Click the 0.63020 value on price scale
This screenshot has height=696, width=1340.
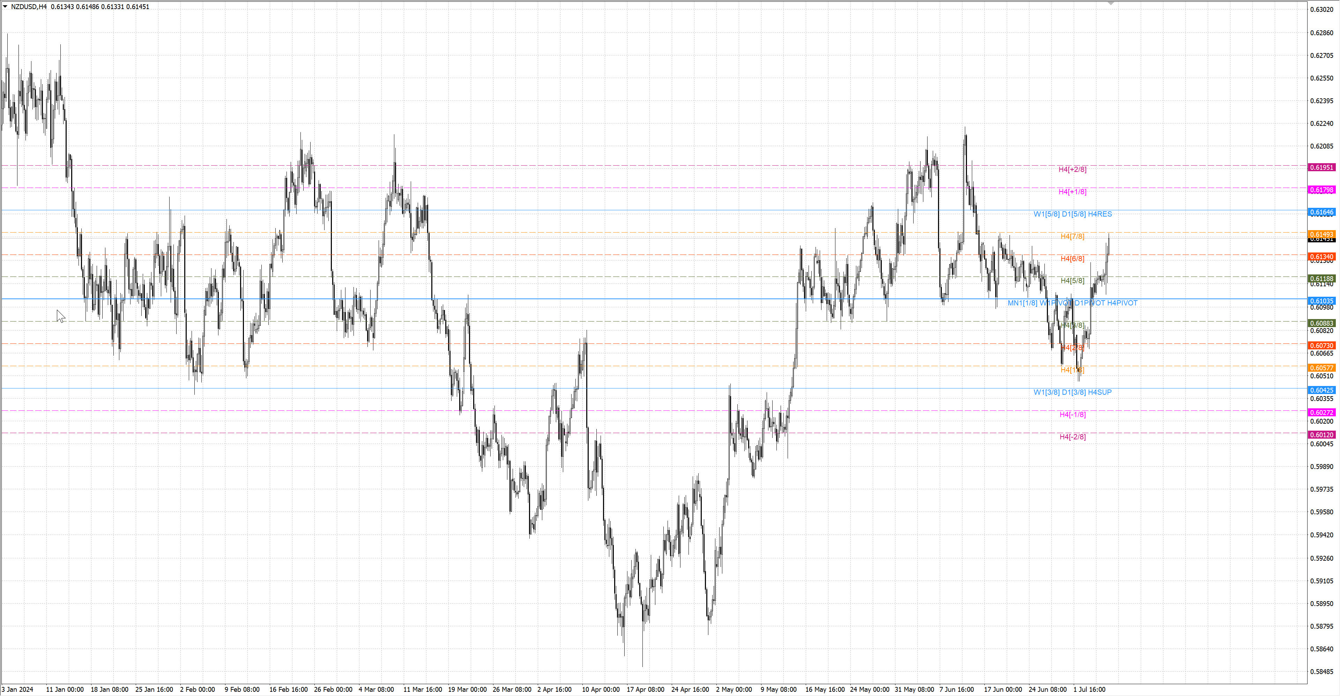pyautogui.click(x=1321, y=10)
